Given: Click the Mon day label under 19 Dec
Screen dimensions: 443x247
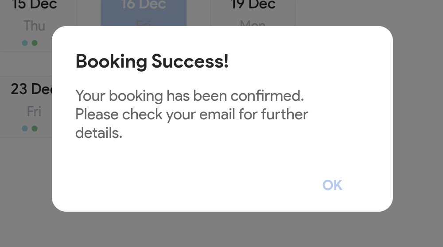Looking at the screenshot, I should coord(253,23).
